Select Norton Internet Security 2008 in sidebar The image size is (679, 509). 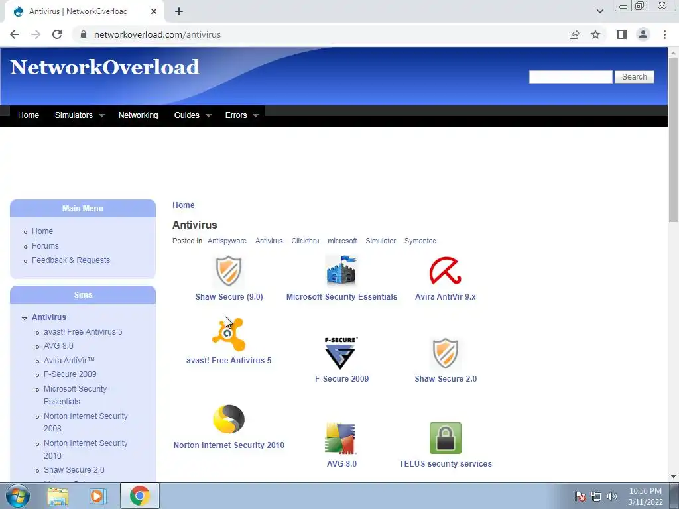click(x=86, y=422)
